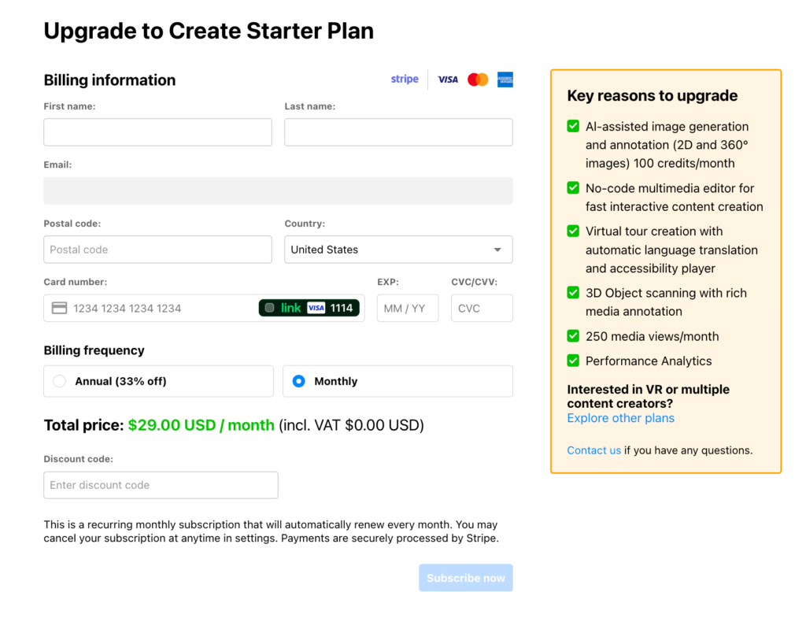Click the Mastercard logo icon
Viewport: 806px width, 633px height.
[478, 80]
